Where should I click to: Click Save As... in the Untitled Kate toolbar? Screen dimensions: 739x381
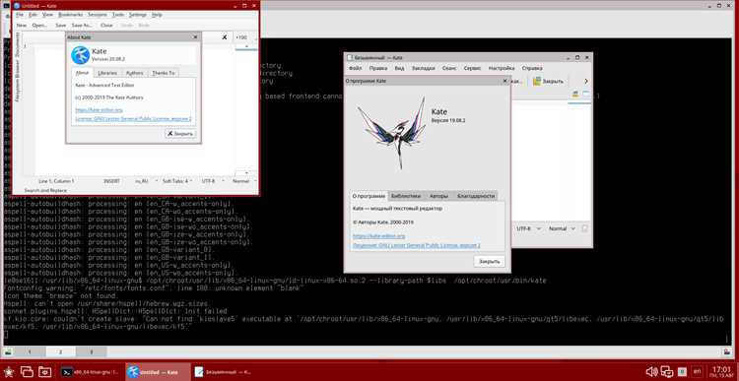[82, 25]
